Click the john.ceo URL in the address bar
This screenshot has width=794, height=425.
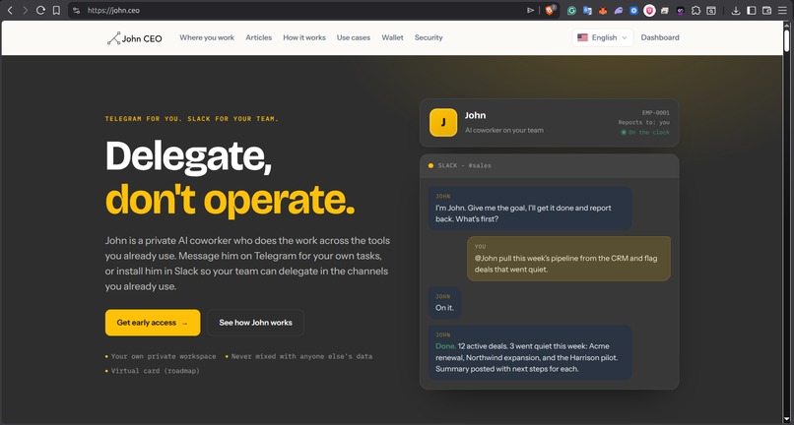coord(113,10)
